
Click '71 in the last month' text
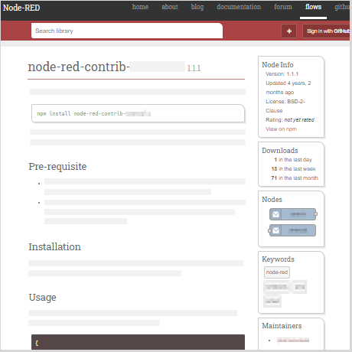pos(295,178)
